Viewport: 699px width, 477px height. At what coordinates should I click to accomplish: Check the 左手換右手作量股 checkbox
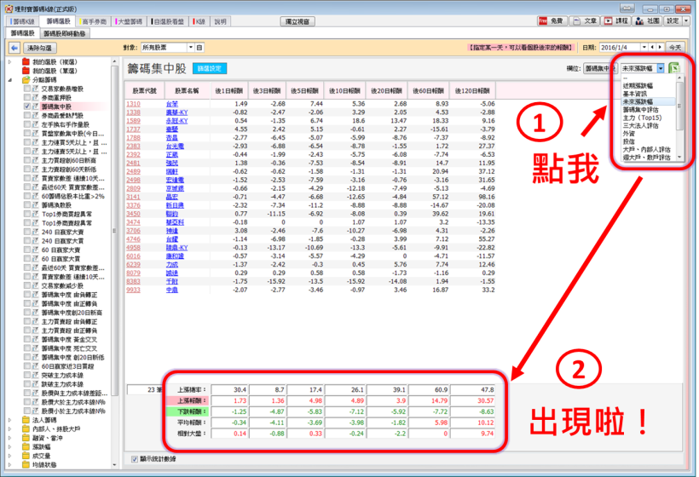point(27,124)
